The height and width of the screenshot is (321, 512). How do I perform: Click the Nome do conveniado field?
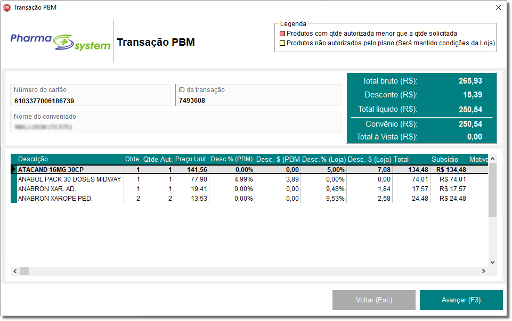[176, 122]
